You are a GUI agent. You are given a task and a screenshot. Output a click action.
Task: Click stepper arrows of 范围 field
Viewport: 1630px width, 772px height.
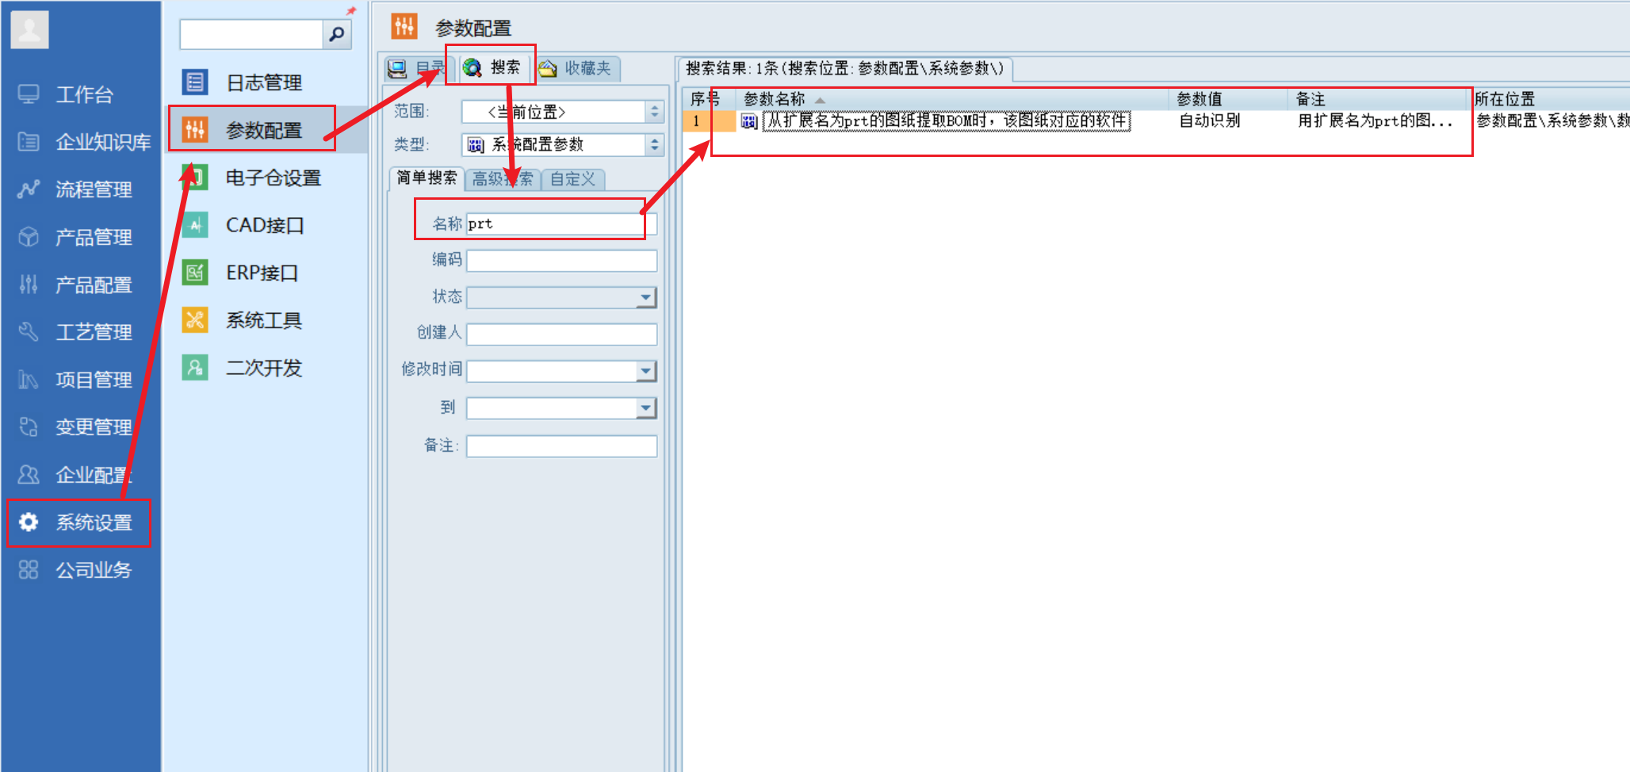[x=655, y=112]
